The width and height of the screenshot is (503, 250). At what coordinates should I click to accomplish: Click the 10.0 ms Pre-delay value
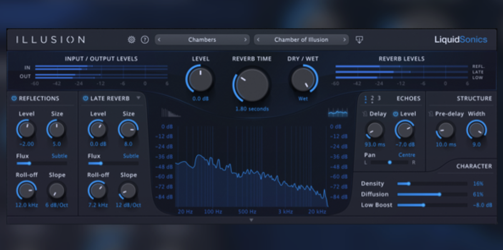pyautogui.click(x=446, y=145)
